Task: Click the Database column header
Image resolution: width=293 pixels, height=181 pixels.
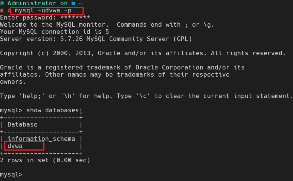Action: [x=22, y=125]
